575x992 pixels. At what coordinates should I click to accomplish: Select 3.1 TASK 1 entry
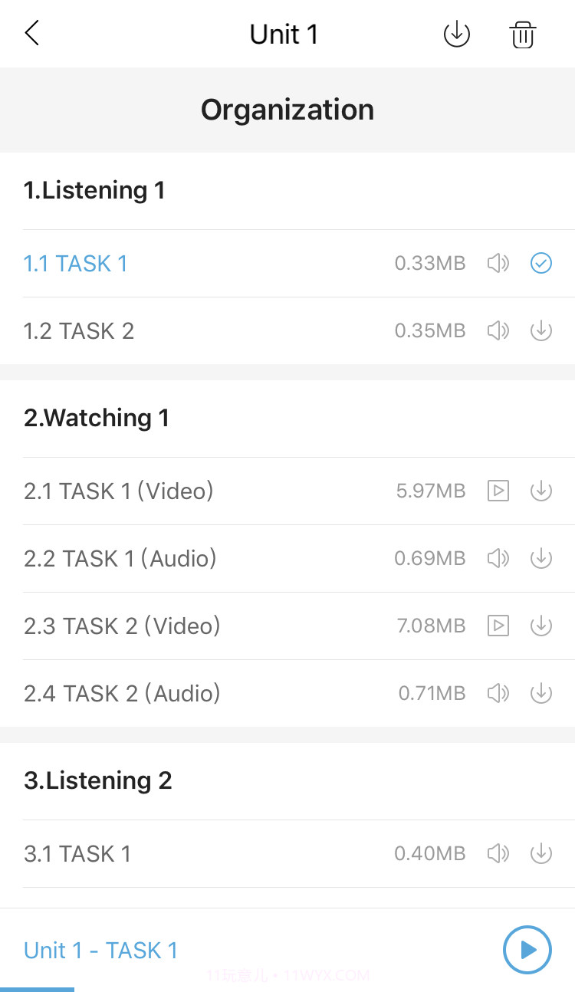pos(77,853)
